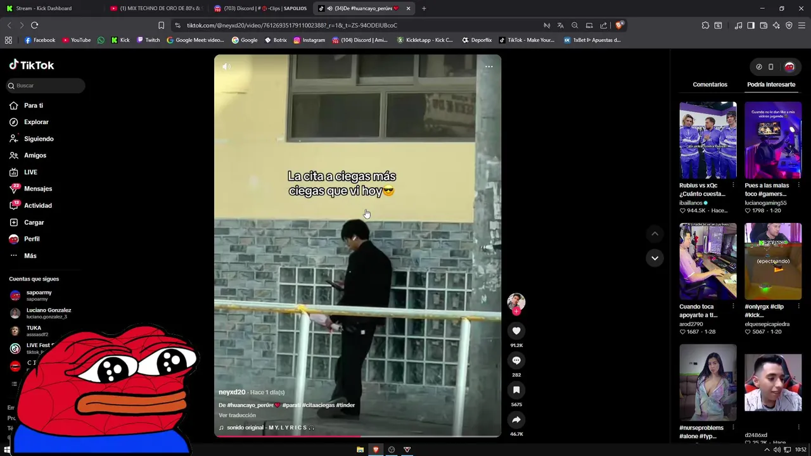Reload the page
This screenshot has height=456, width=811.
34,25
